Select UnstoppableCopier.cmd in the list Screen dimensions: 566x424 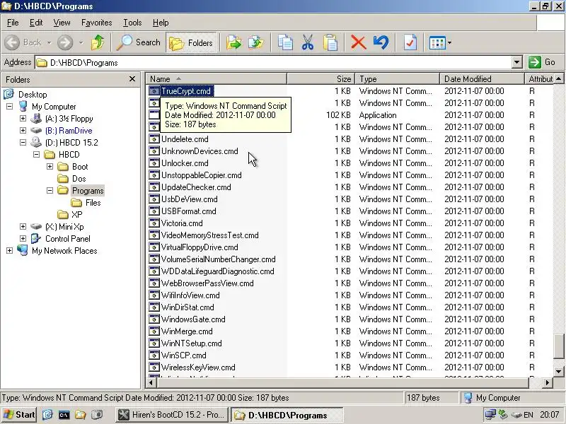point(202,175)
